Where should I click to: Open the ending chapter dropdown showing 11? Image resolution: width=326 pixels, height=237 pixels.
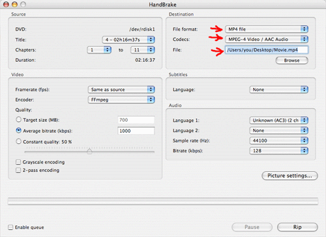point(142,50)
